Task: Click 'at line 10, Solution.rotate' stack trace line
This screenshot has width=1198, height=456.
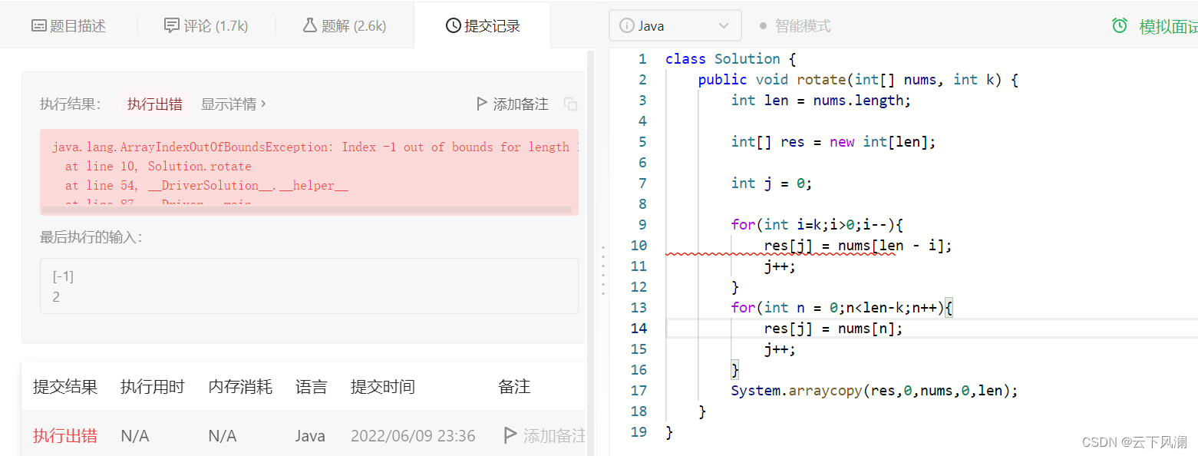Action: coord(158,166)
